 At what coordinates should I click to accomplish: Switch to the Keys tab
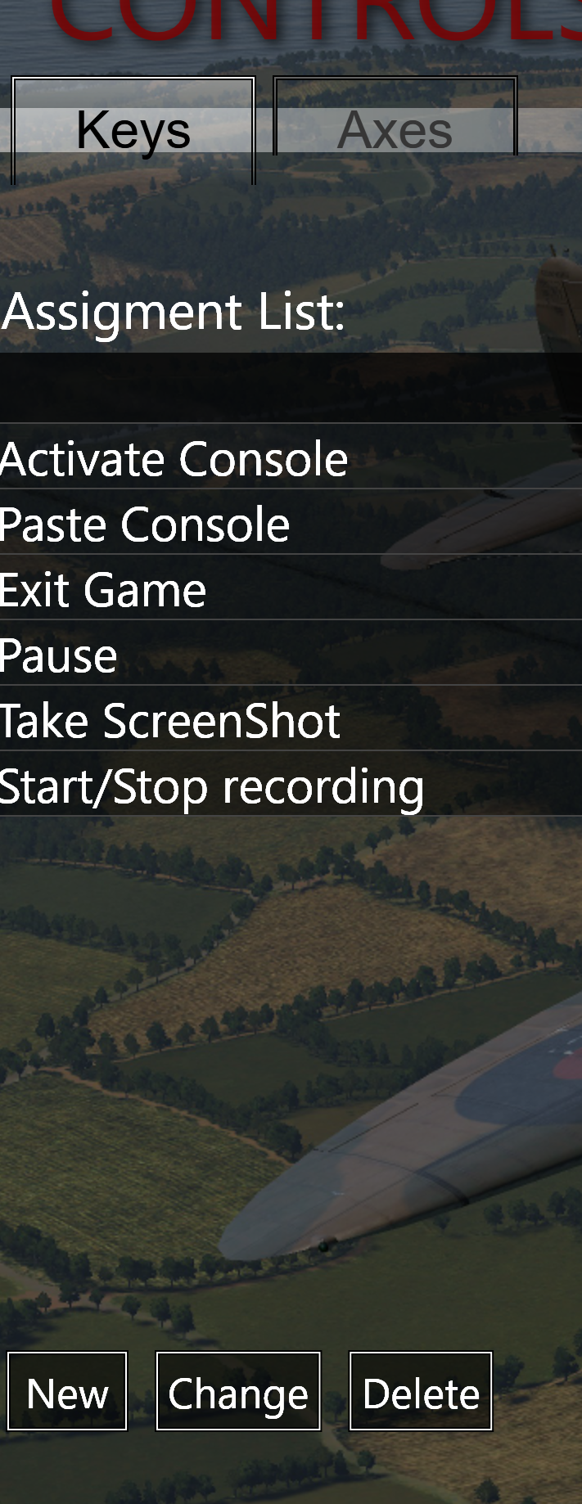[133, 130]
